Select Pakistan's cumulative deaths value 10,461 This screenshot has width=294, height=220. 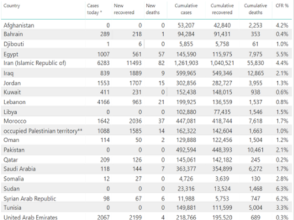(x=255, y=150)
